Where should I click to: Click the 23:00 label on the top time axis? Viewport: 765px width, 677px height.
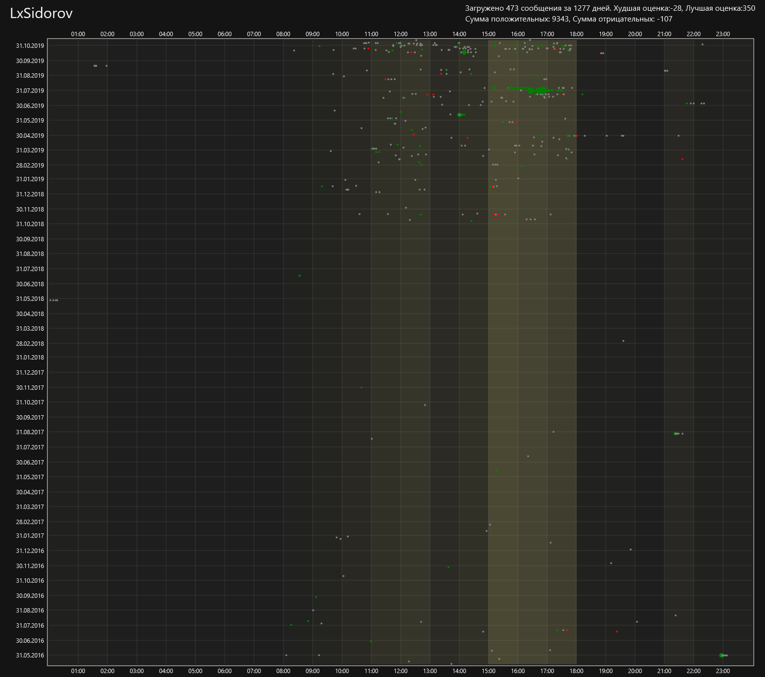[x=723, y=34]
